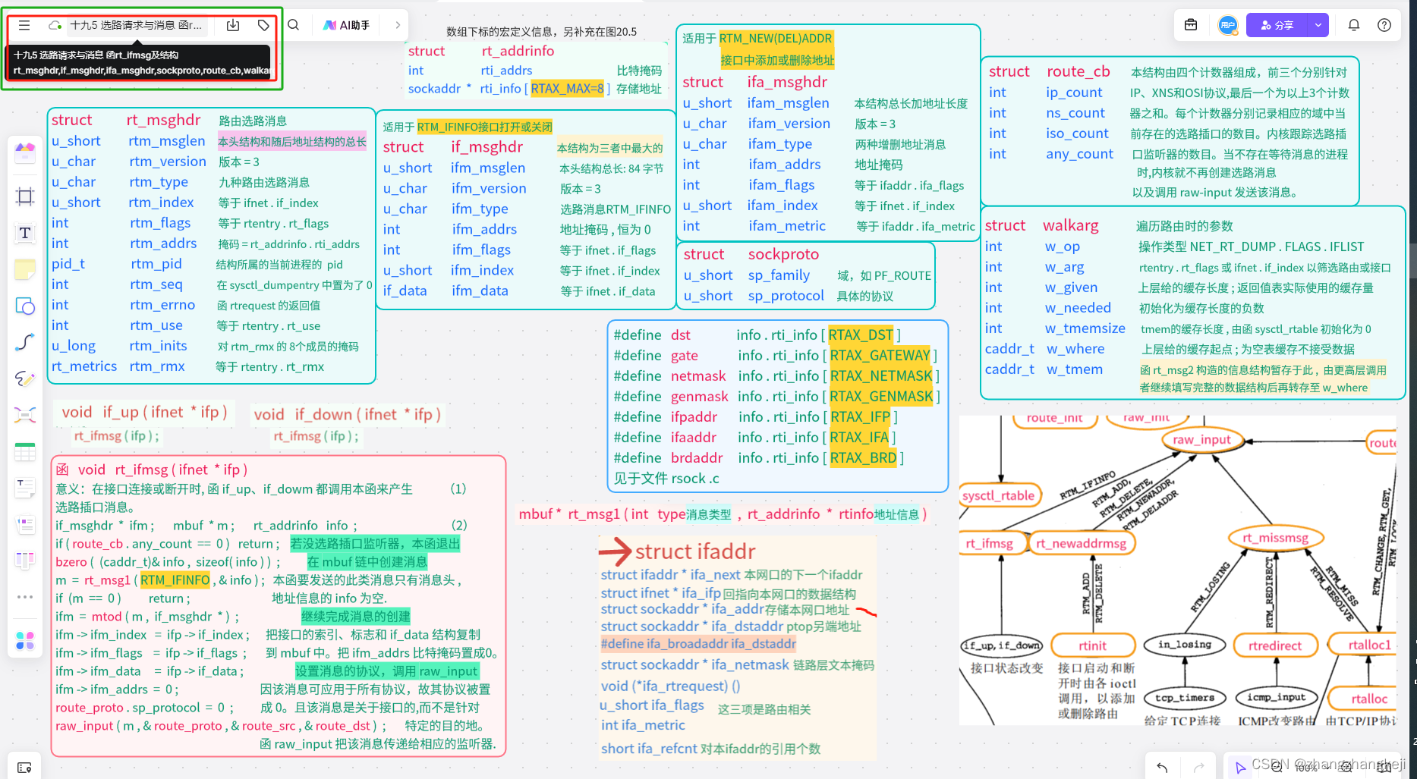Open the templates gallery tool in sidebar
This screenshot has height=779, width=1417.
pos(25,153)
